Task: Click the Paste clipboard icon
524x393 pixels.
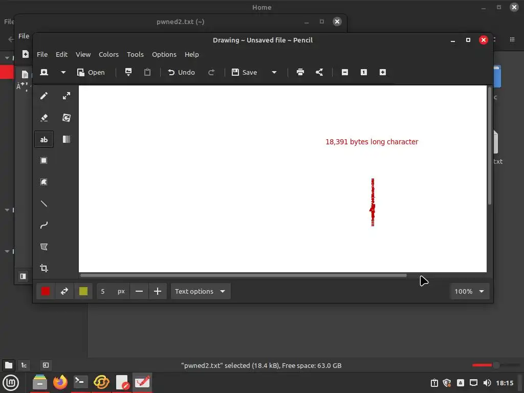Action: pyautogui.click(x=147, y=72)
